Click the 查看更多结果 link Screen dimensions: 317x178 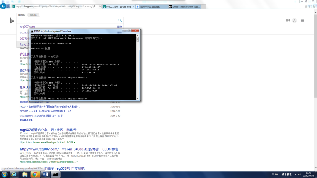coord(26,120)
